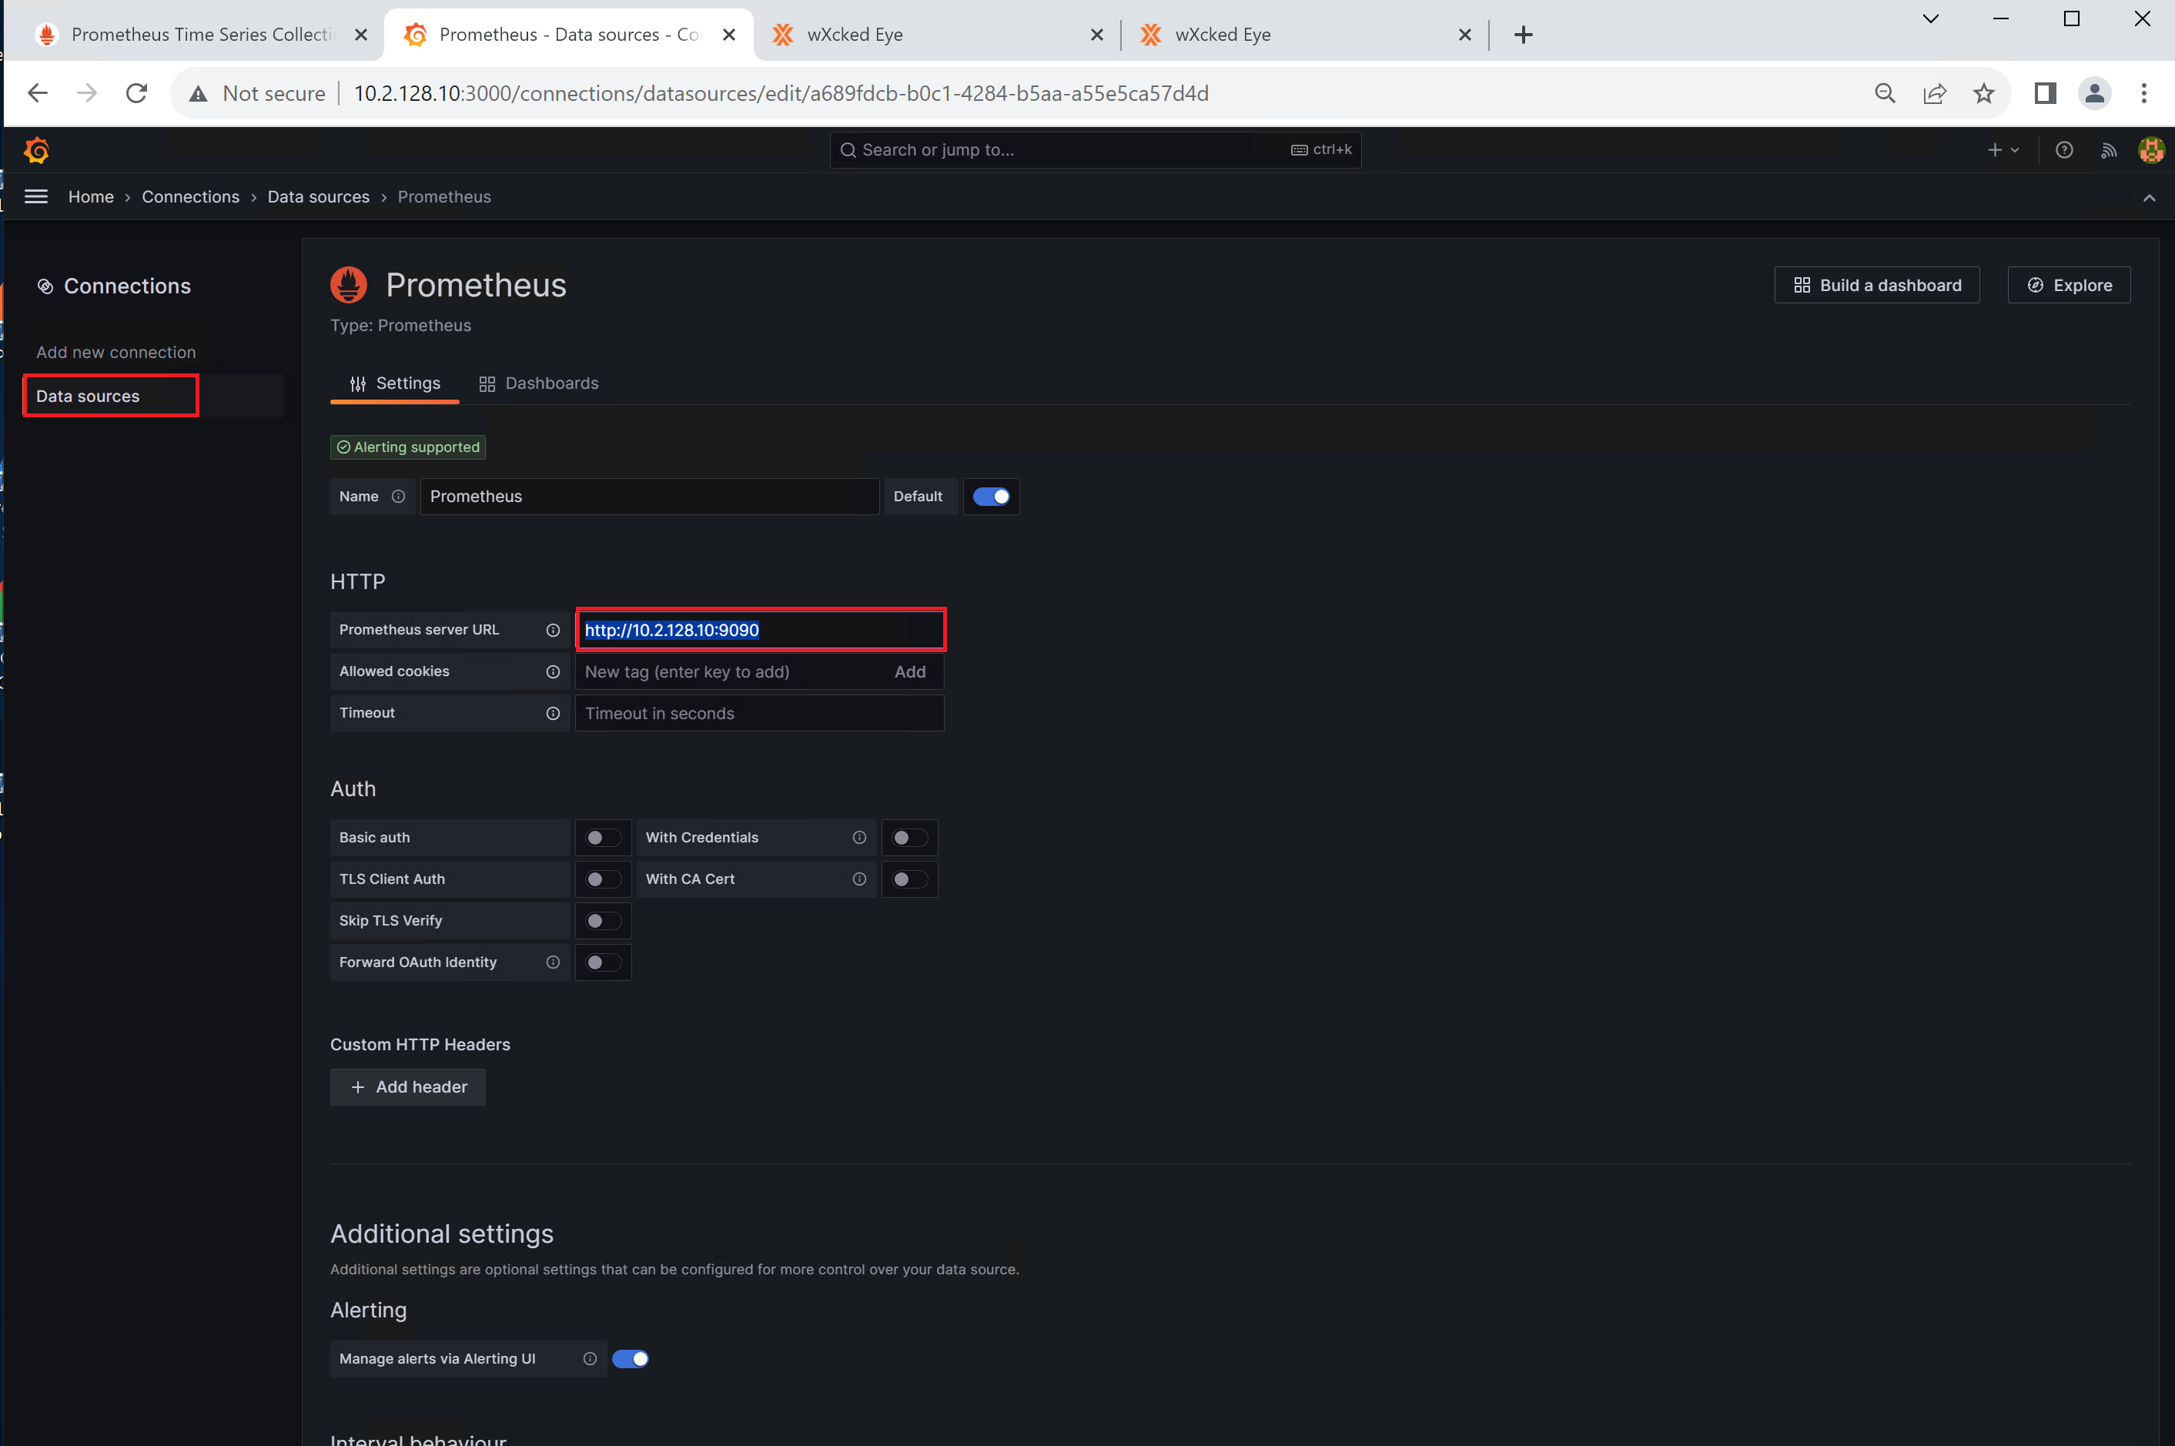This screenshot has height=1446, width=2175.
Task: Show info for Timeout field
Action: (554, 713)
